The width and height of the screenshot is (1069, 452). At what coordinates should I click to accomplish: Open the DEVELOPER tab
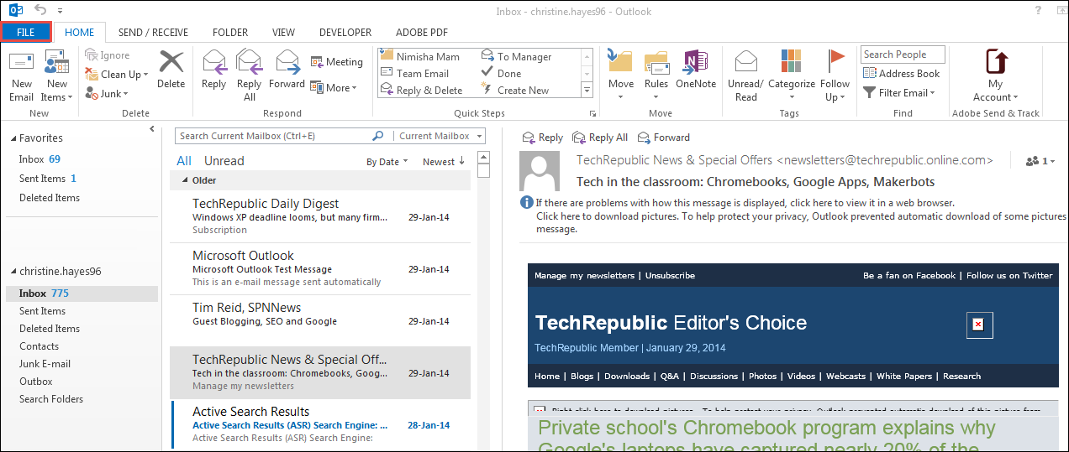345,32
